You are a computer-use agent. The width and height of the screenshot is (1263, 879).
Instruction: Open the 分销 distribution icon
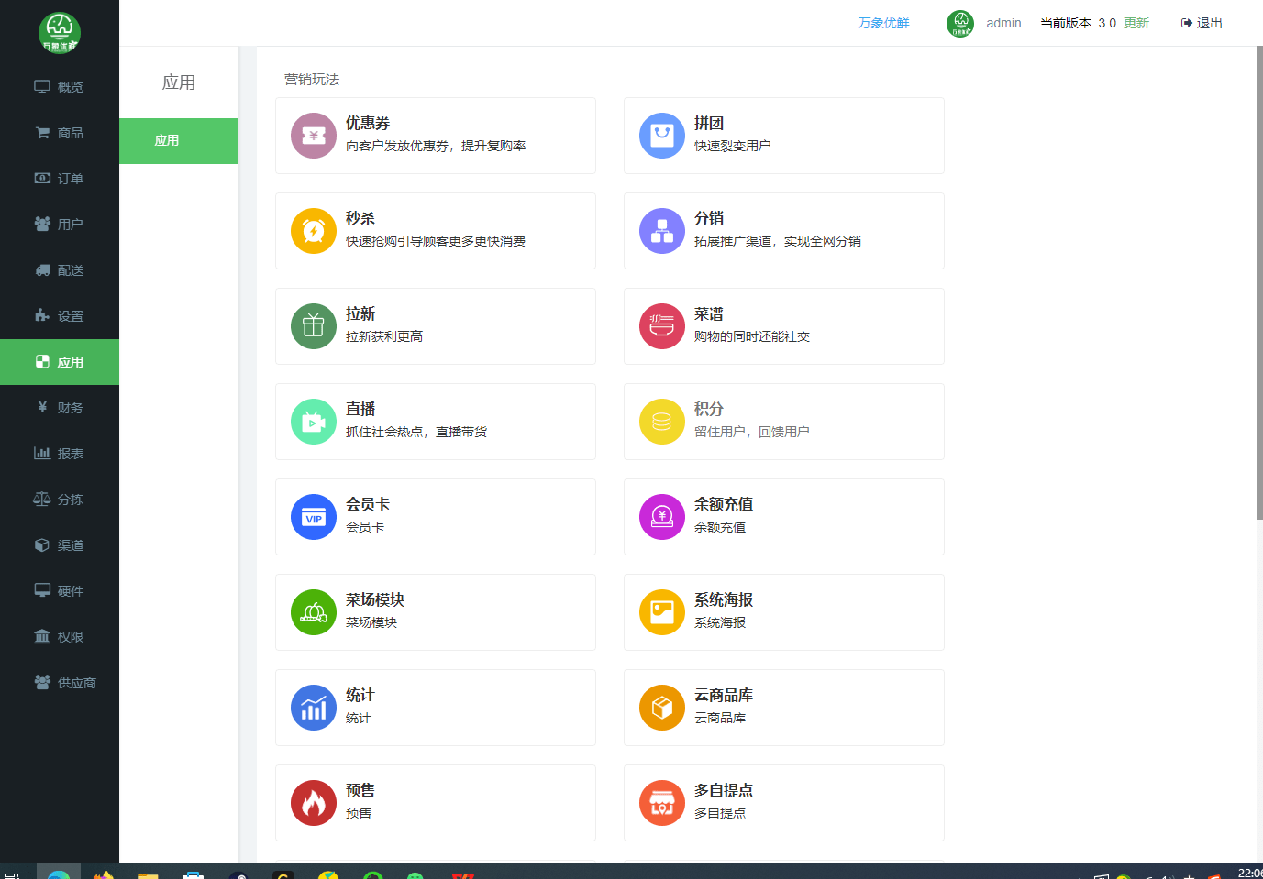662,231
